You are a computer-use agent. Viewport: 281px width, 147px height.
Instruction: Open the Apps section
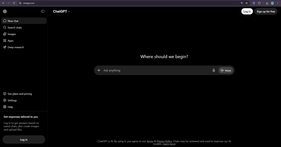coord(24,41)
